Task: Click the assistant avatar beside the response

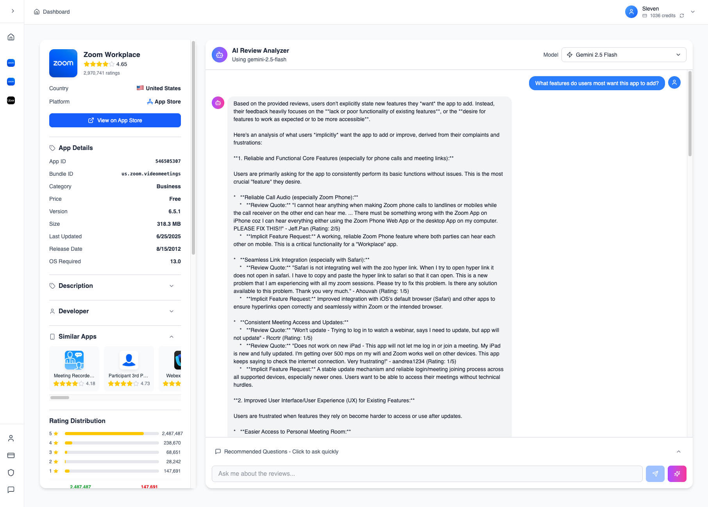Action: pos(218,103)
